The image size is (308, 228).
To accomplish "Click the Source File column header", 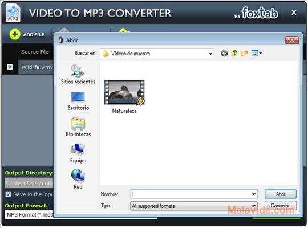I will (x=35, y=52).
